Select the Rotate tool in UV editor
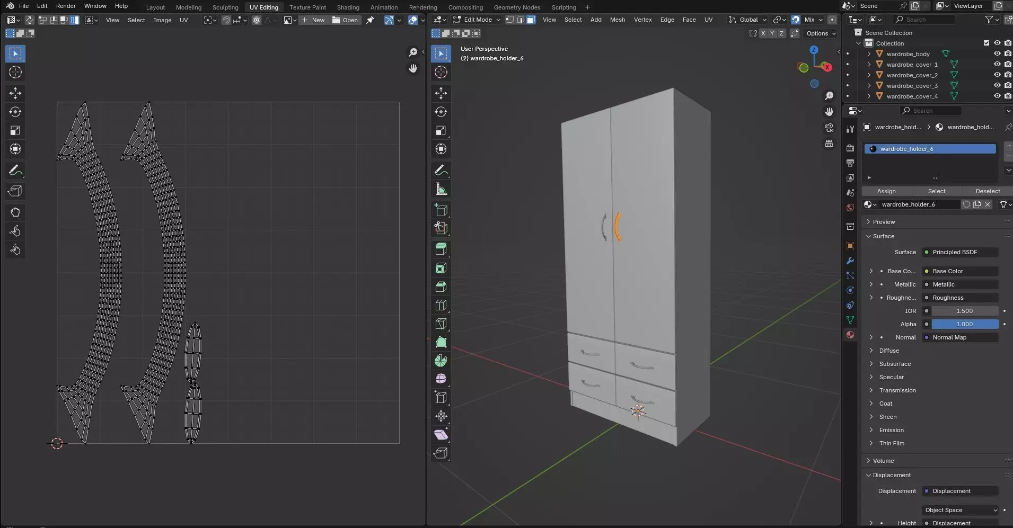The image size is (1013, 528). point(15,112)
